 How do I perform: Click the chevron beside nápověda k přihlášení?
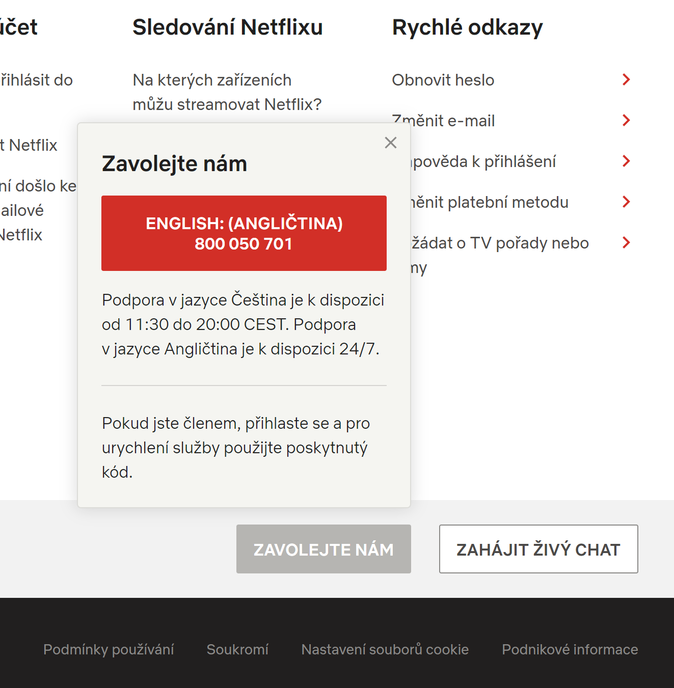click(626, 161)
